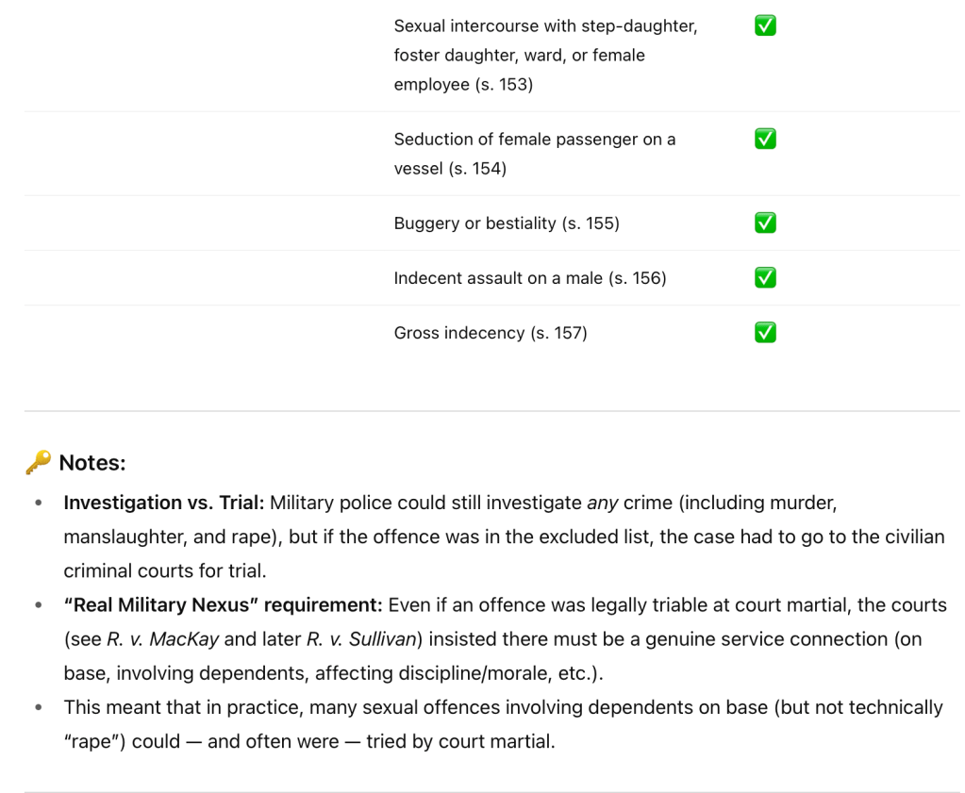Click the italic R. v. Sullivan case reference
The width and height of the screenshot is (965, 793).
pos(362,639)
